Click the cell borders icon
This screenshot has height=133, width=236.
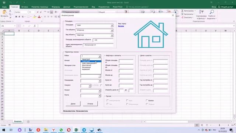[28, 17]
